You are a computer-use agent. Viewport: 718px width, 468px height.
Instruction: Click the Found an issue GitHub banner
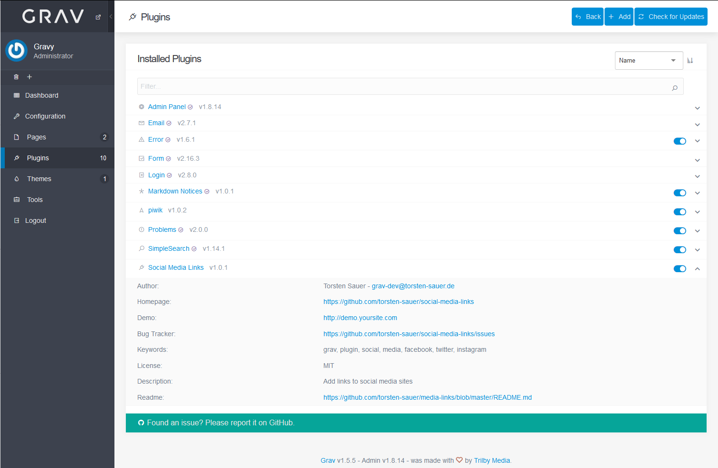pos(416,423)
